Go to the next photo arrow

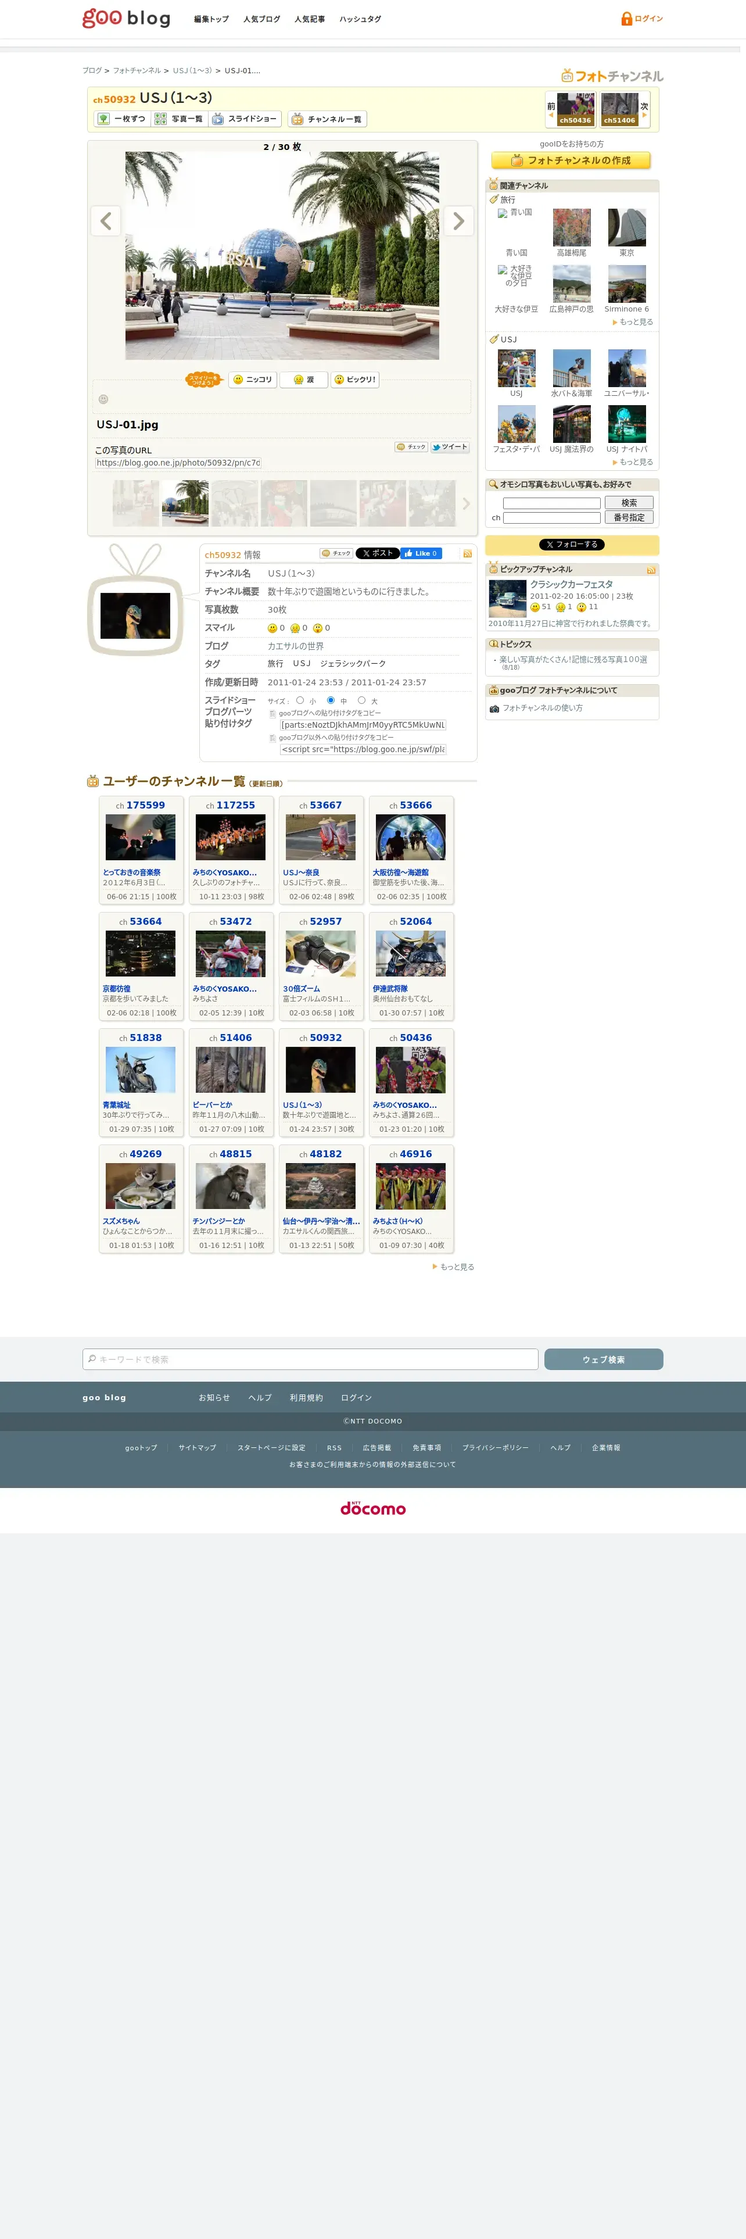click(458, 221)
